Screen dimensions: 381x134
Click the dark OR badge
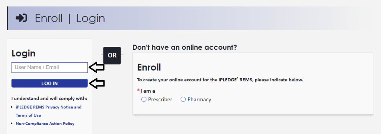click(x=112, y=55)
